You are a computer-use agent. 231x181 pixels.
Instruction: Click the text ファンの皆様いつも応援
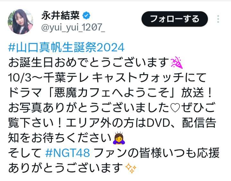pos(156,153)
